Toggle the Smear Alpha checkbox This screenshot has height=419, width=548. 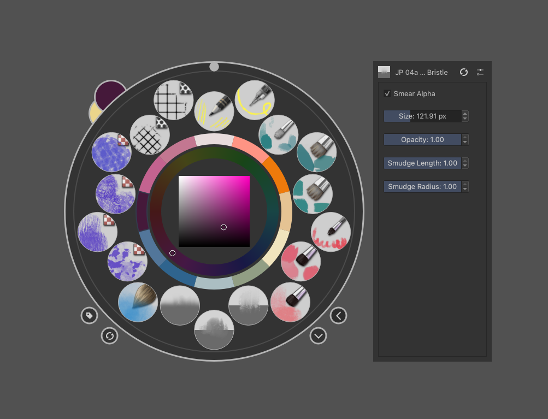pyautogui.click(x=387, y=93)
